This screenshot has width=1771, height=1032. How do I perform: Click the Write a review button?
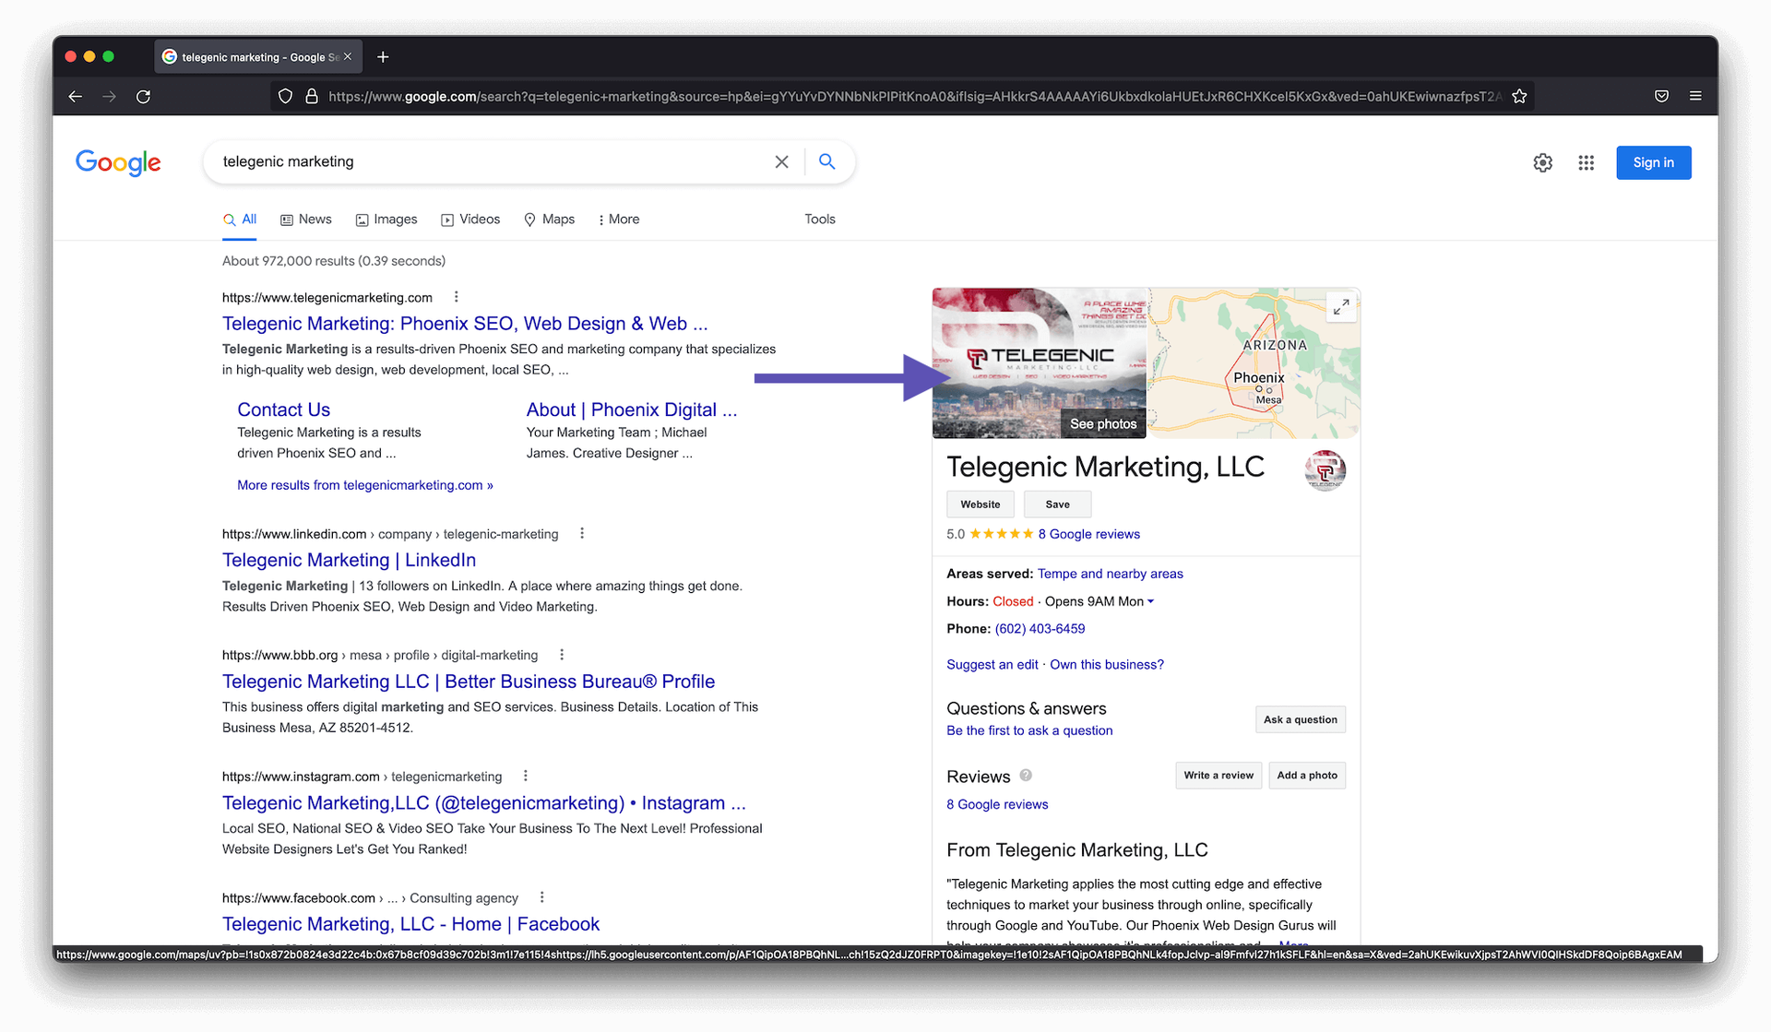(x=1218, y=775)
